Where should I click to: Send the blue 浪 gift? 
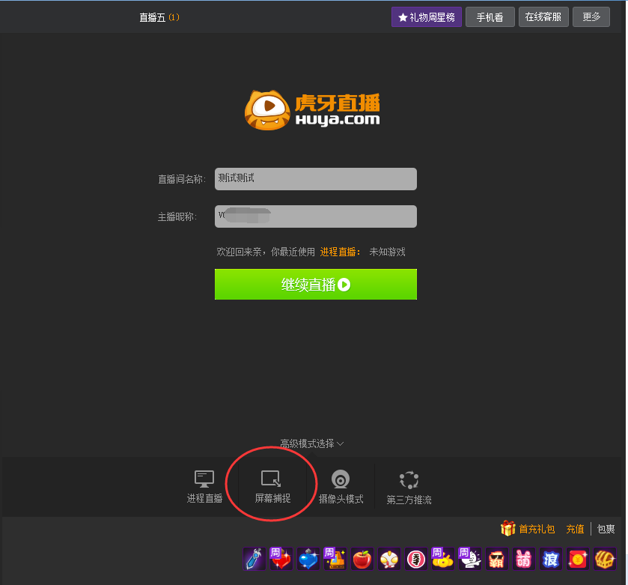coord(551,559)
